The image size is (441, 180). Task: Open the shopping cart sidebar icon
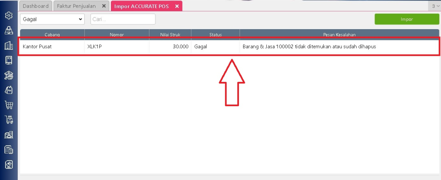[9, 105]
